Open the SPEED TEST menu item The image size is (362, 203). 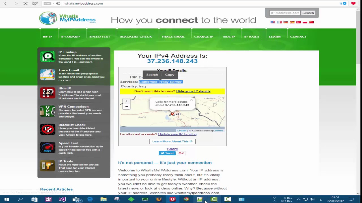(x=100, y=37)
